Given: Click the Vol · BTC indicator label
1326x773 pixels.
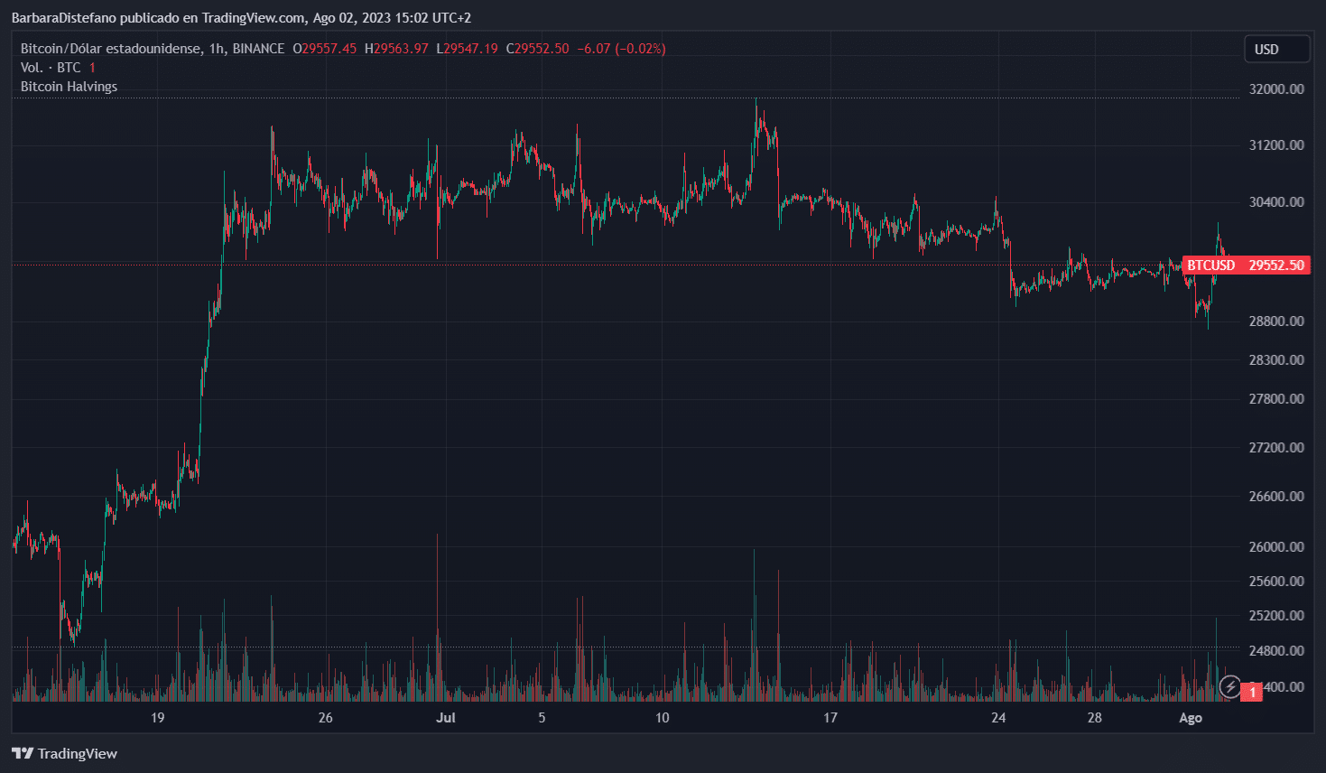Looking at the screenshot, I should tap(51, 68).
